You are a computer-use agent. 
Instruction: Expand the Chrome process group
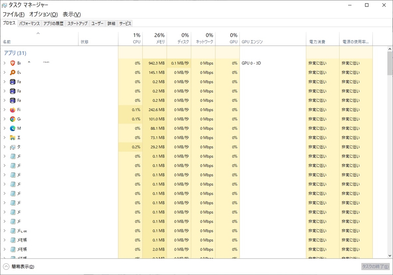point(5,119)
